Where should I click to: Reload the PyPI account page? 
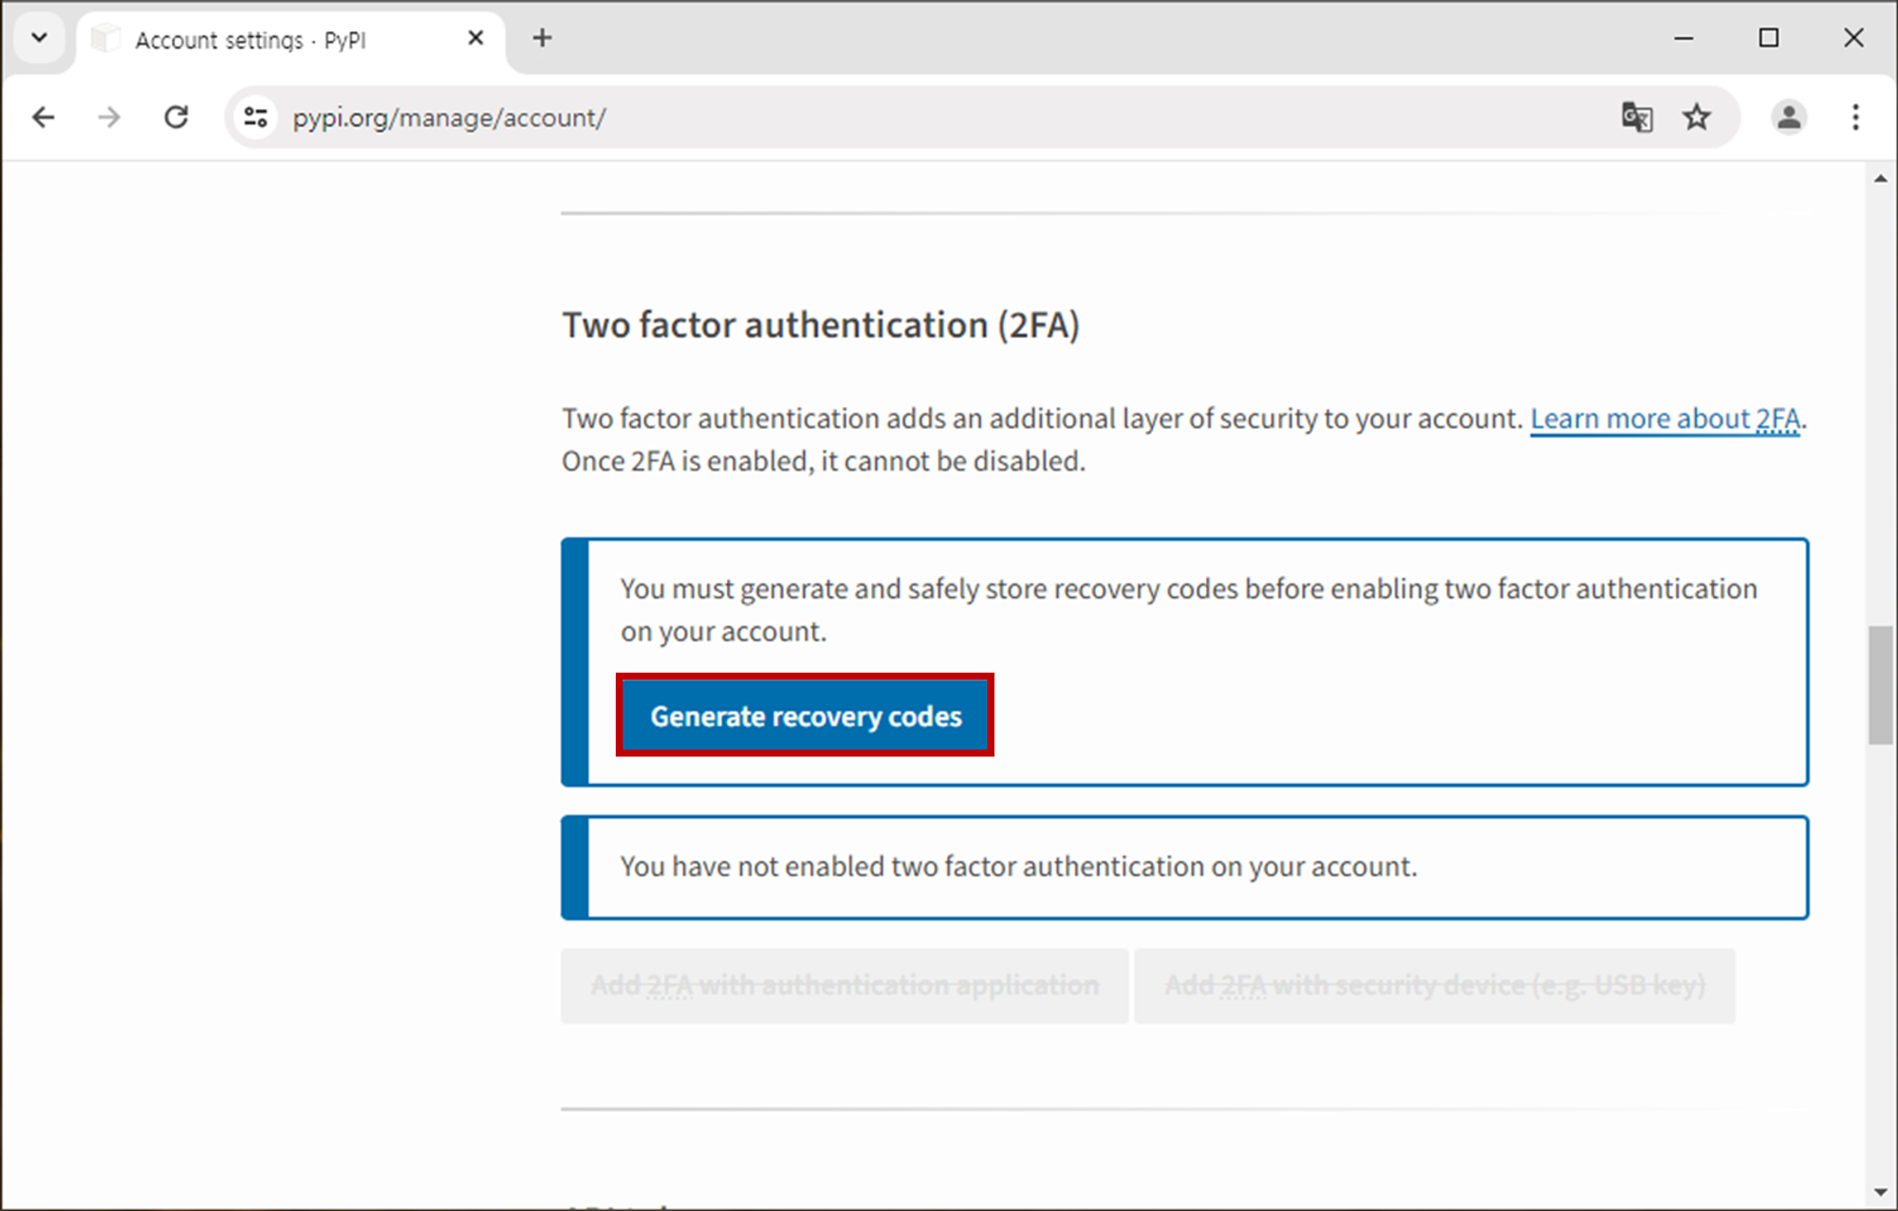(x=177, y=118)
